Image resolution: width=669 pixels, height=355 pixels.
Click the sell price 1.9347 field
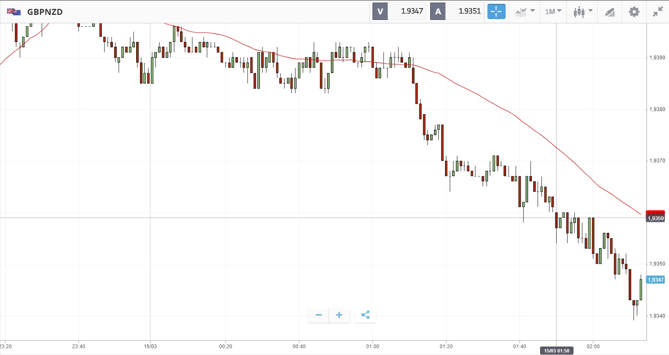coord(408,11)
